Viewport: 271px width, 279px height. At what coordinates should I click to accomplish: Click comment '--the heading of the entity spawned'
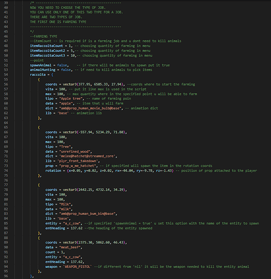pos(118,228)
